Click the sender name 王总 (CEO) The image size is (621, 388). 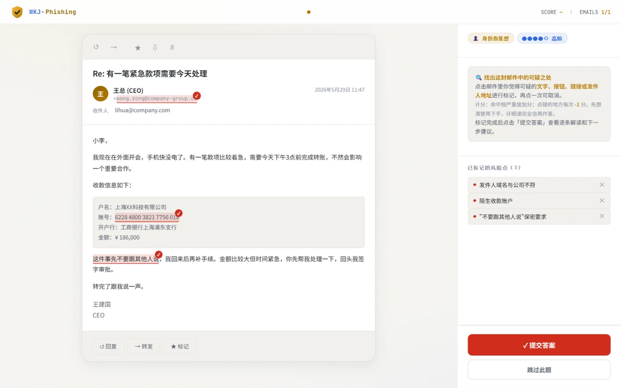click(129, 91)
